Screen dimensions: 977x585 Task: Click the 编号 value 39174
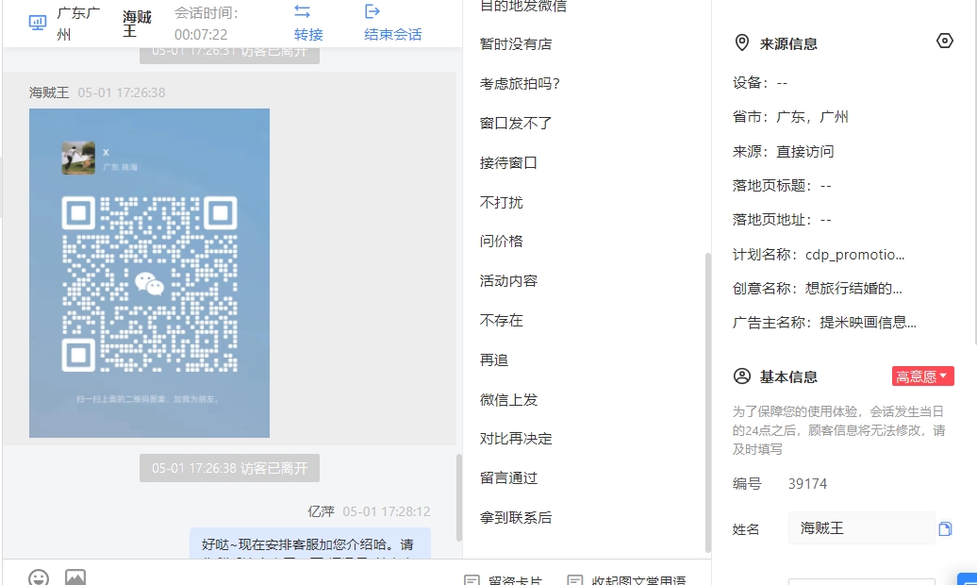[807, 484]
